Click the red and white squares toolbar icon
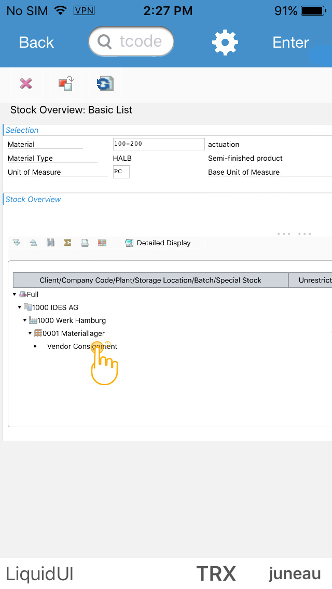This screenshot has width=332, height=589. (66, 83)
